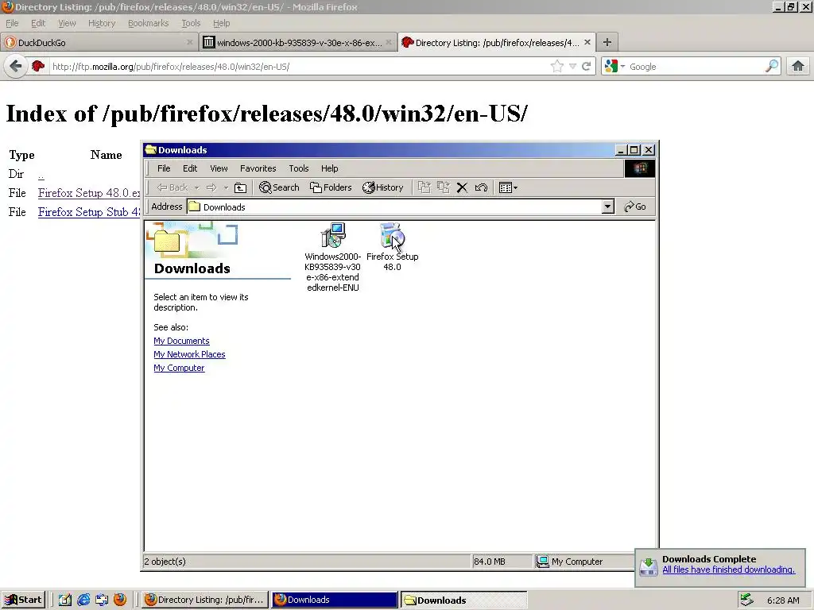Follow the My Network Places link

189,354
